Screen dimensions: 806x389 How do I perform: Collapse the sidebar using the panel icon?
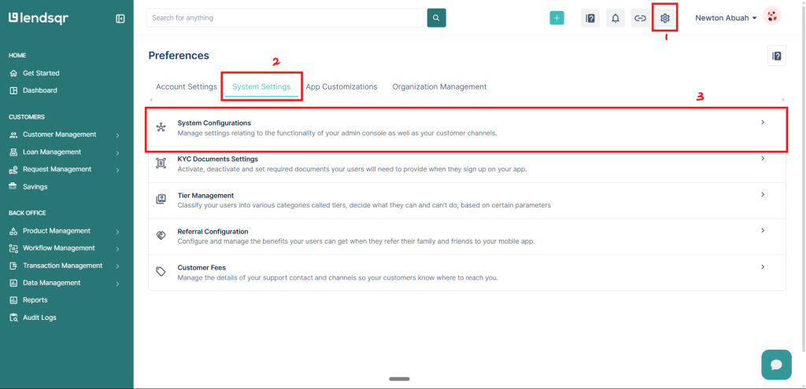point(120,18)
